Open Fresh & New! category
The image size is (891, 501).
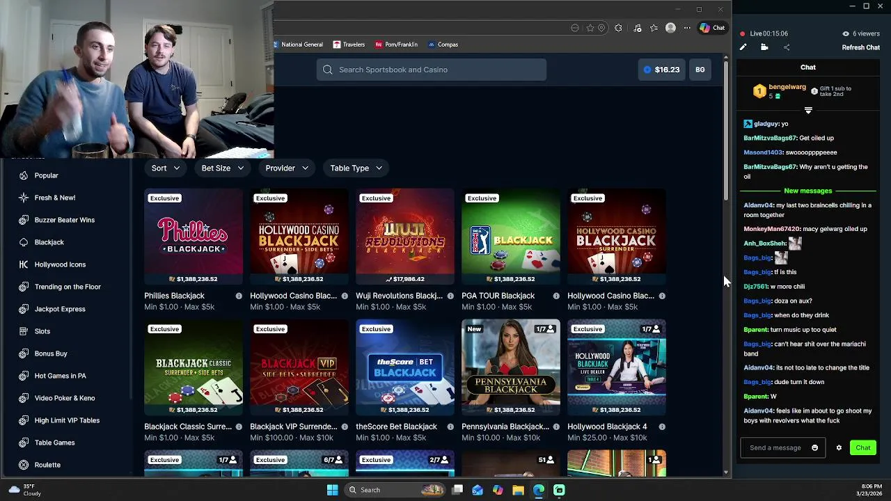[54, 198]
